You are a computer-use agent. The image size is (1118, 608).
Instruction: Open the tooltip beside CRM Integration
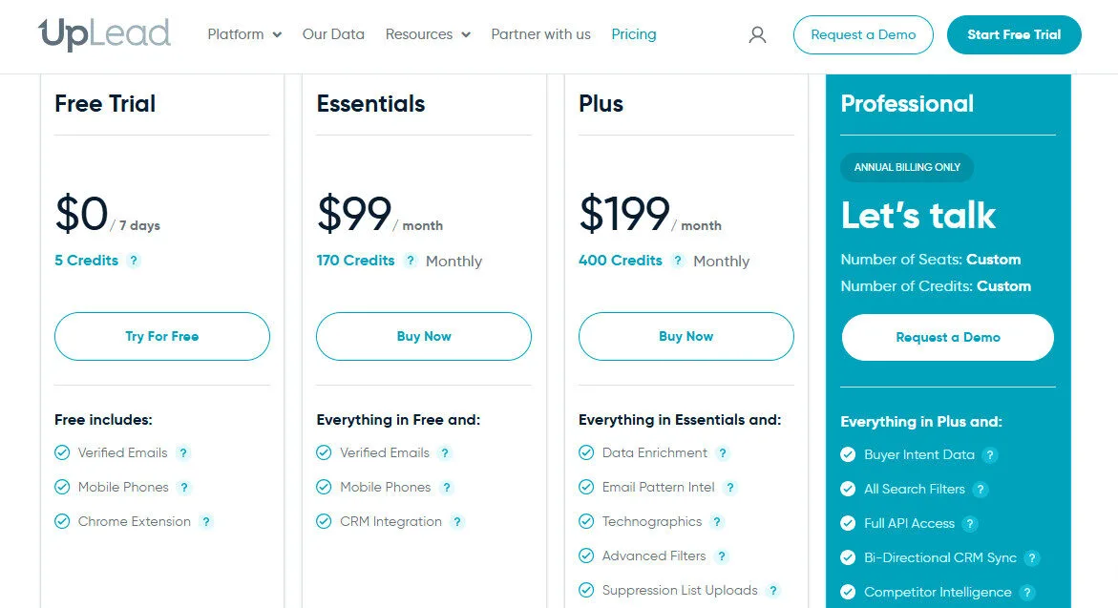[457, 522]
